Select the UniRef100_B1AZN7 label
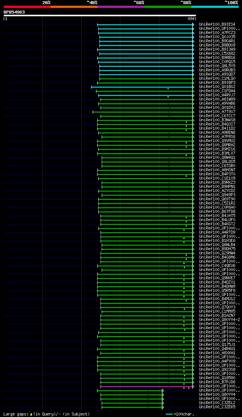Screen dimensions: 242x417 (217, 315)
